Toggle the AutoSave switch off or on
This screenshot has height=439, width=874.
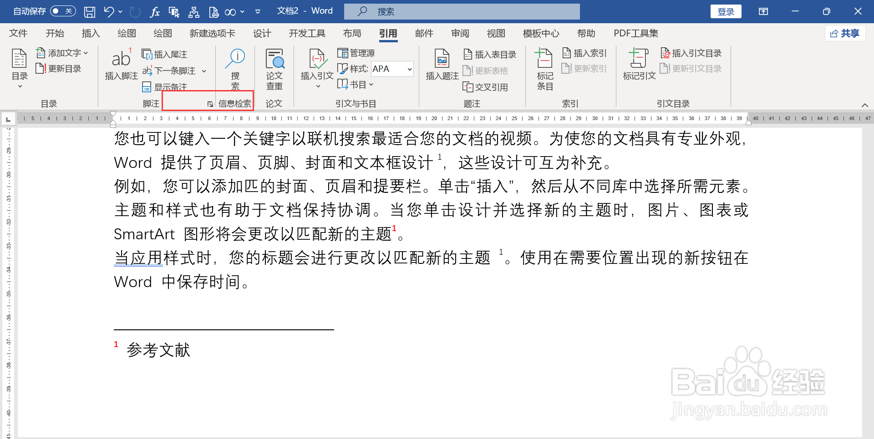(x=63, y=11)
